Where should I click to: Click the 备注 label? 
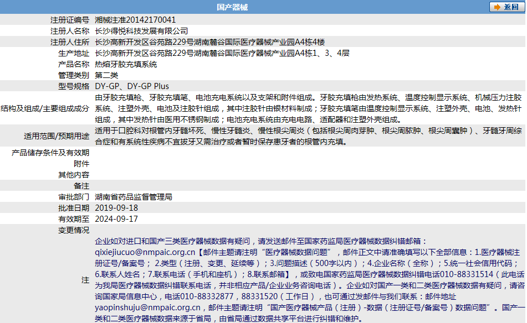pyautogui.click(x=81, y=186)
